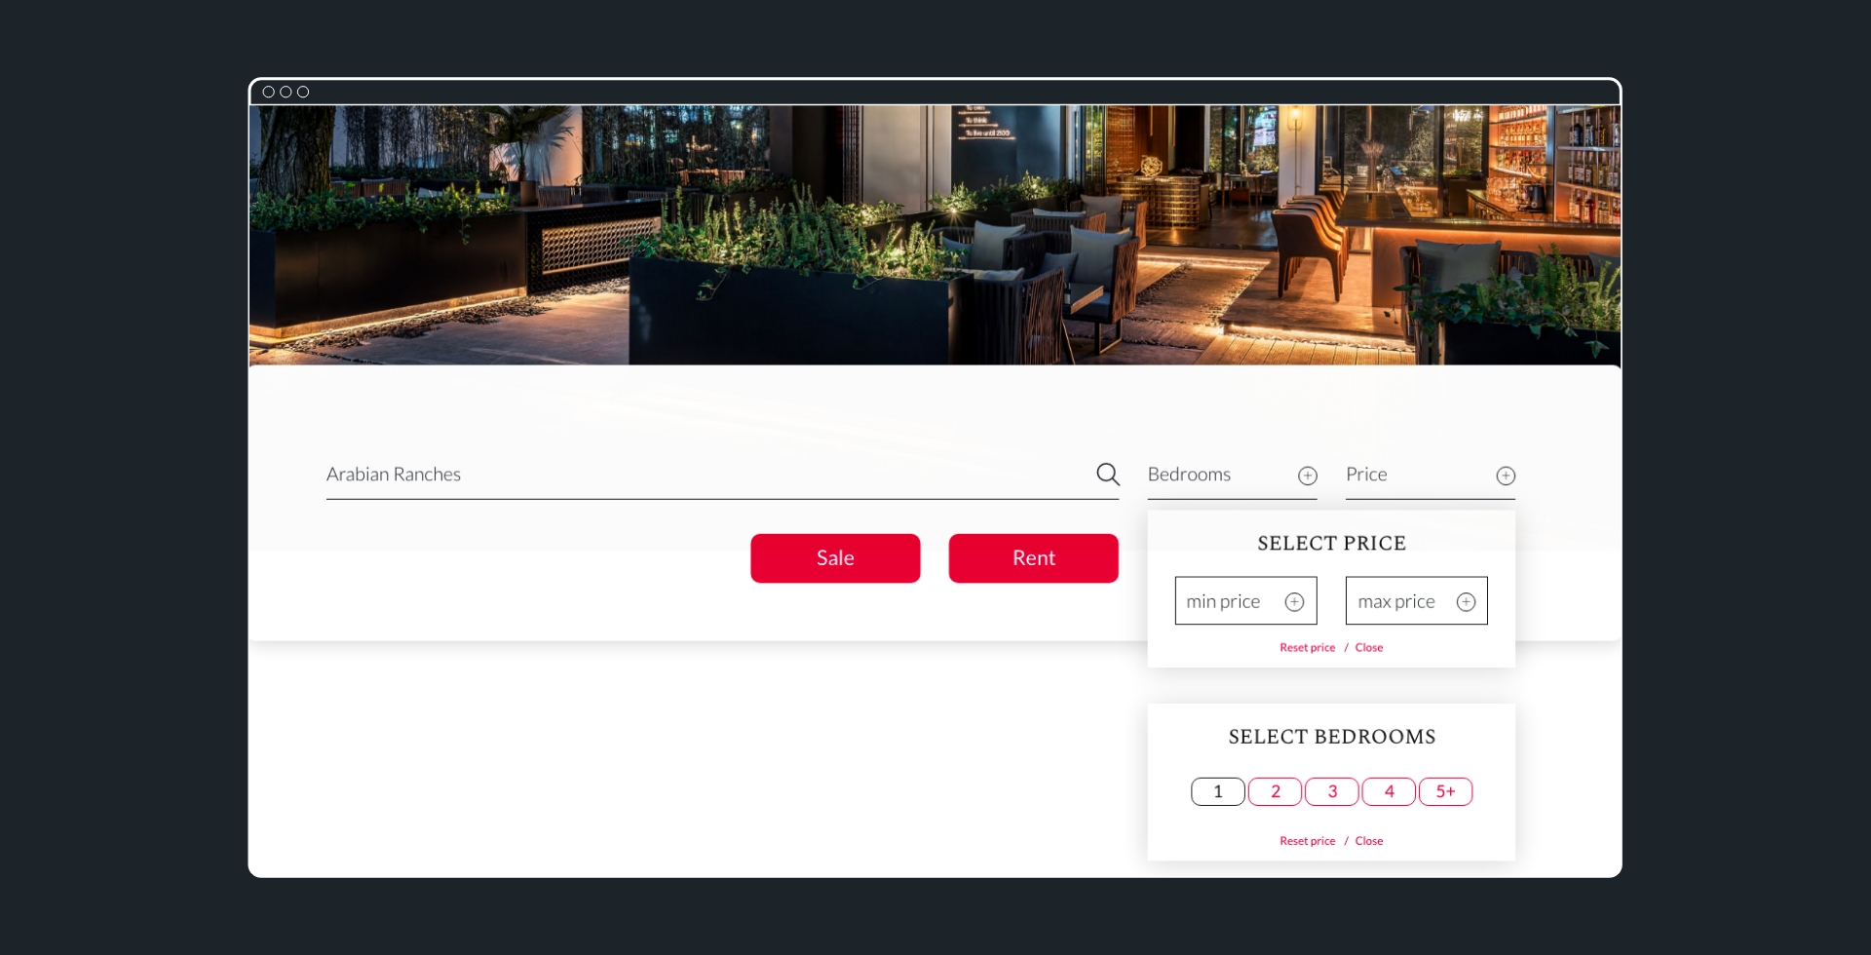Click the Sale button
The width and height of the screenshot is (1871, 955).
tap(835, 558)
